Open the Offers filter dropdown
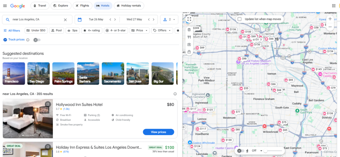 (x=162, y=30)
